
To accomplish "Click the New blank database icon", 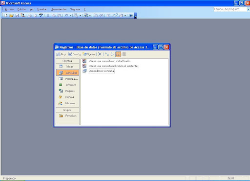I will (6, 16).
